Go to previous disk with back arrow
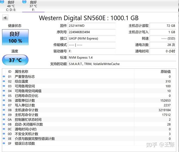The image size is (179, 152). tap(5, 18)
